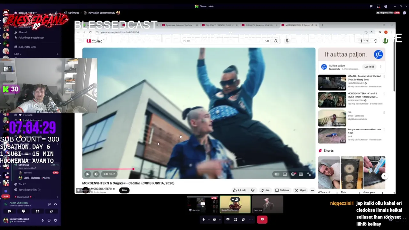Image resolution: width=409 pixels, height=230 pixels.
Task: Open YouTube hamburger guide menu
Action: [x=81, y=41]
